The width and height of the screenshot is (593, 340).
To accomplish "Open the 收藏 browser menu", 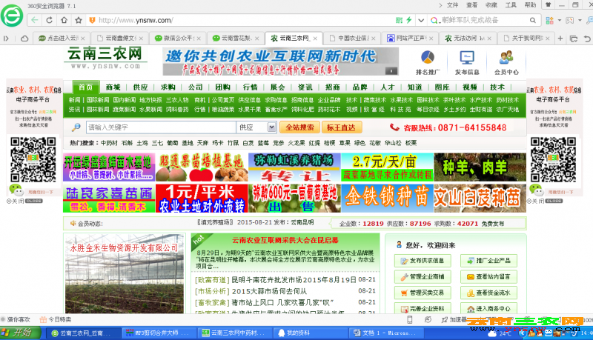I will click(491, 5).
